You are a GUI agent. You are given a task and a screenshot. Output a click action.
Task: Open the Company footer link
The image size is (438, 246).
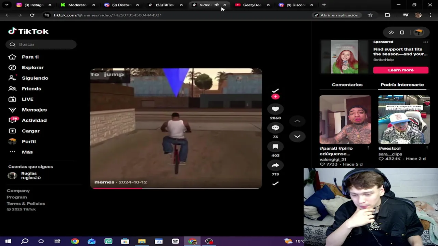coord(18,191)
